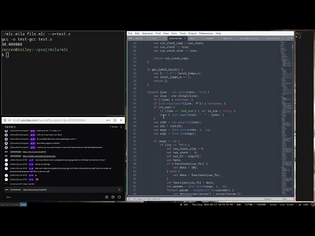
Task: Switch to the Search workspace in taskbar
Action: point(5,205)
